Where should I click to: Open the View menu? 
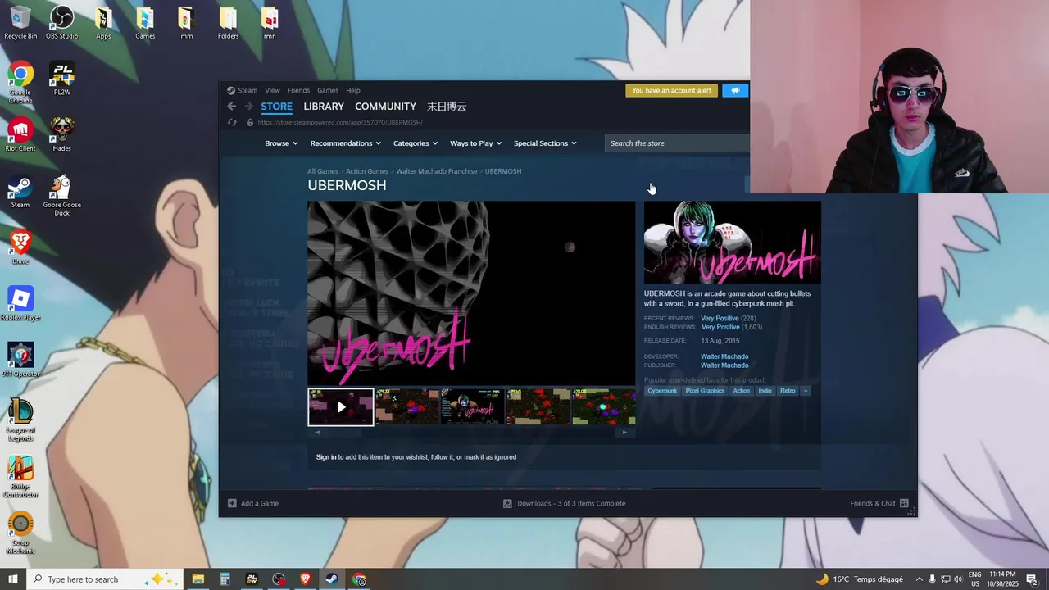pyautogui.click(x=272, y=90)
